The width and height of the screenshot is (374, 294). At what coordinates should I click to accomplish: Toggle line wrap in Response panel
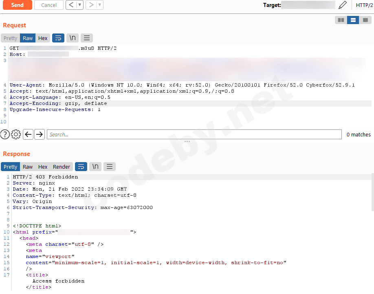click(x=81, y=167)
